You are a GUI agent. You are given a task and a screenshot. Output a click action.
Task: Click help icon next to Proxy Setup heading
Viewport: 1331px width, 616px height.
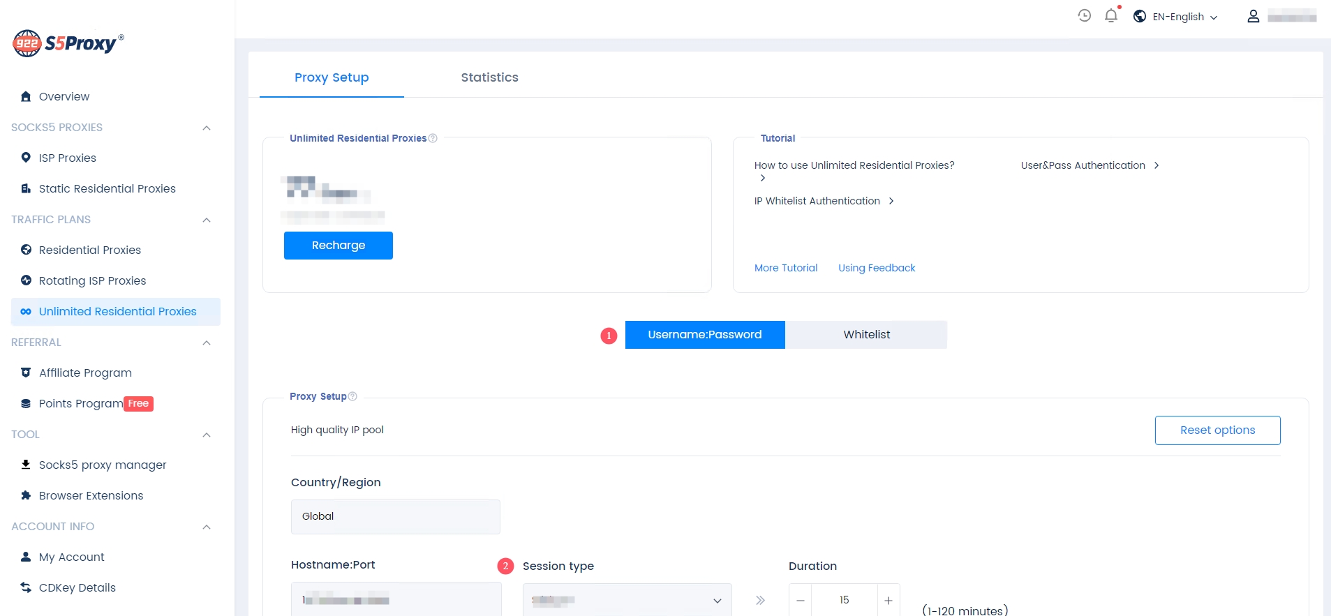(352, 396)
